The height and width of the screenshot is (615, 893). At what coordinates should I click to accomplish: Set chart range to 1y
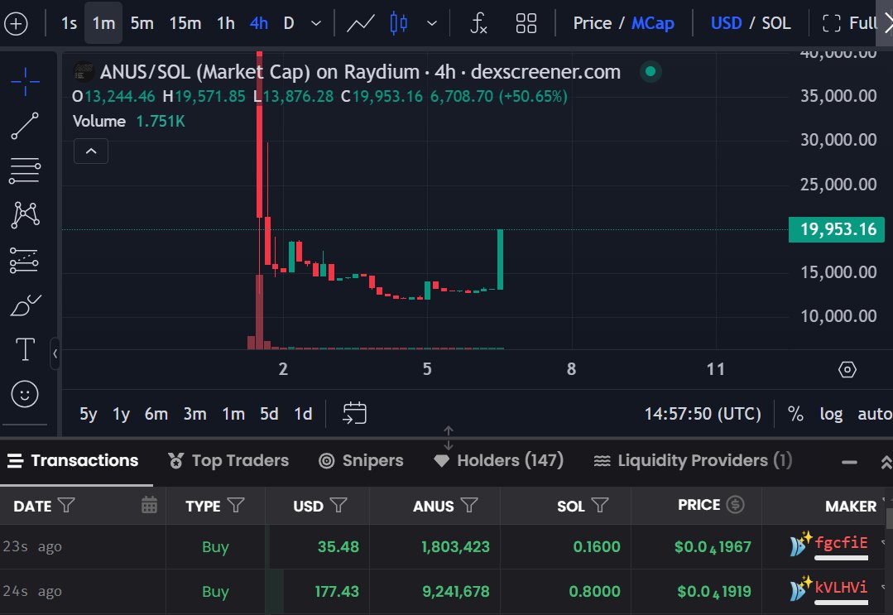(x=121, y=413)
